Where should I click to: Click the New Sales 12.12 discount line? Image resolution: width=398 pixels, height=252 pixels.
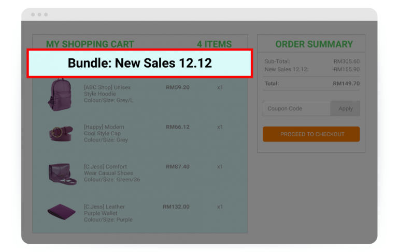tap(286, 69)
